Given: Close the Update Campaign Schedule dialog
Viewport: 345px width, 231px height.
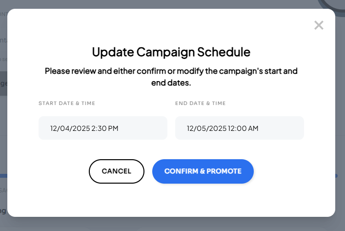Looking at the screenshot, I should tap(319, 25).
